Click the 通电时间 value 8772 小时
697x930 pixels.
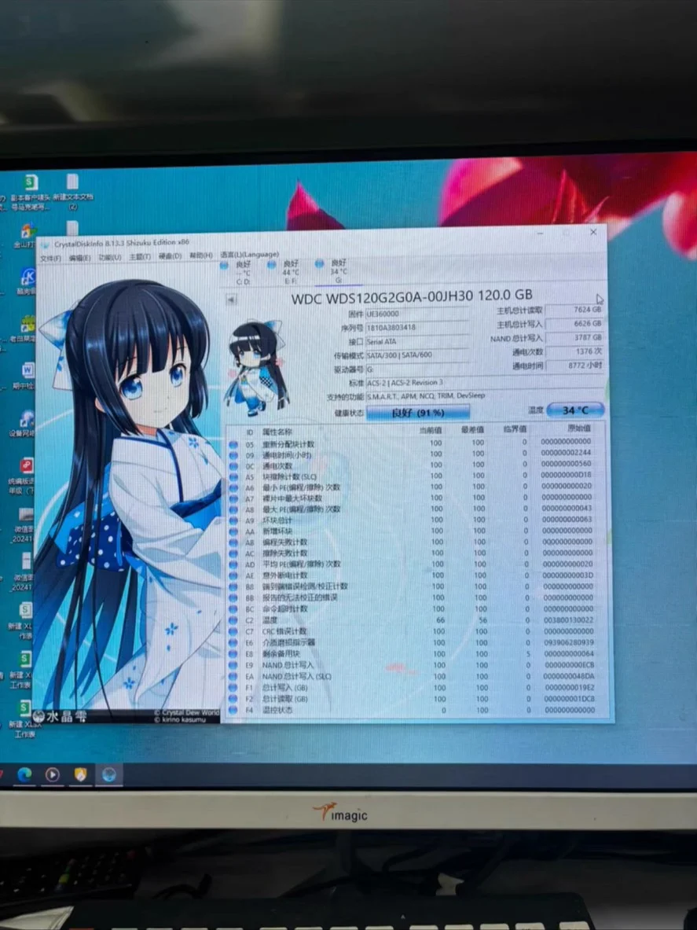574,366
